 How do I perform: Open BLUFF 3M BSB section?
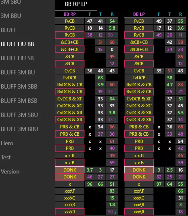pyautogui.click(x=19, y=101)
